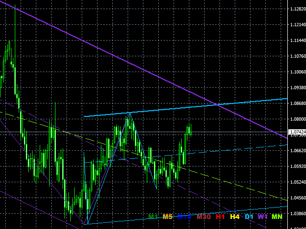Image resolution: width=306 pixels, height=229 pixels.
Task: Click price axis value 1.06620
Action: click(x=298, y=151)
